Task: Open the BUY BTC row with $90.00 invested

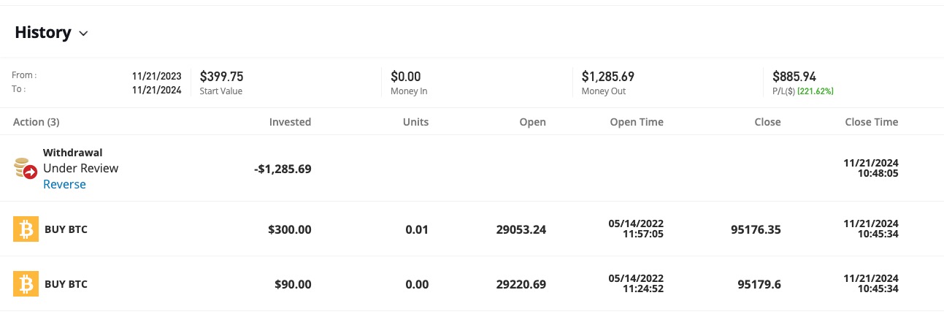Action: click(x=472, y=283)
